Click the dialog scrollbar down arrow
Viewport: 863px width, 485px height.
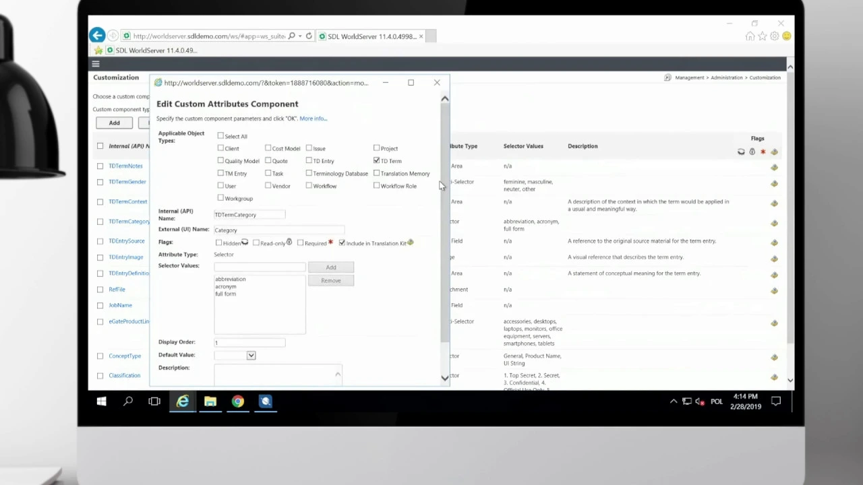tap(444, 378)
